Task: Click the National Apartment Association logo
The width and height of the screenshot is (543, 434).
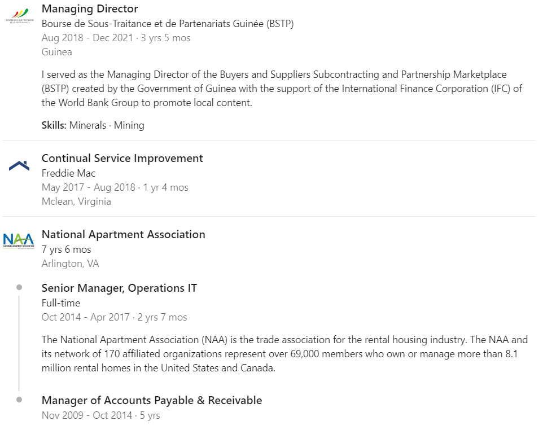Action: pyautogui.click(x=19, y=241)
